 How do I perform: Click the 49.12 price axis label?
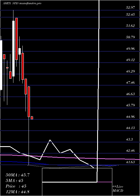130,60
